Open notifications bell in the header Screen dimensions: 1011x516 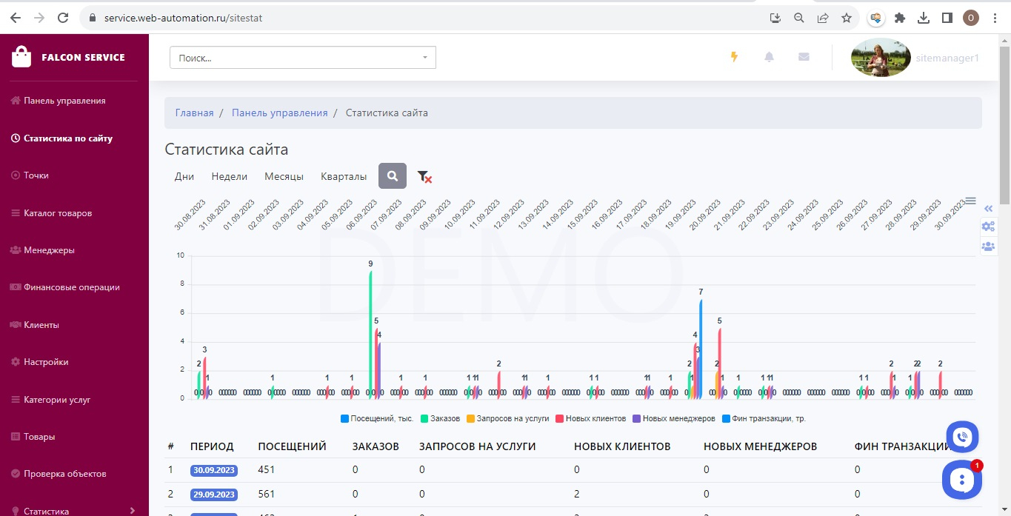(x=769, y=57)
